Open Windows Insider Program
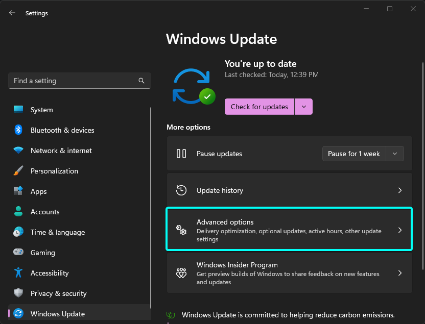The height and width of the screenshot is (324, 425). [x=290, y=272]
